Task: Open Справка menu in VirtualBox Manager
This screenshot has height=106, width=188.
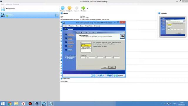Action: pyautogui.click(x=16, y=4)
